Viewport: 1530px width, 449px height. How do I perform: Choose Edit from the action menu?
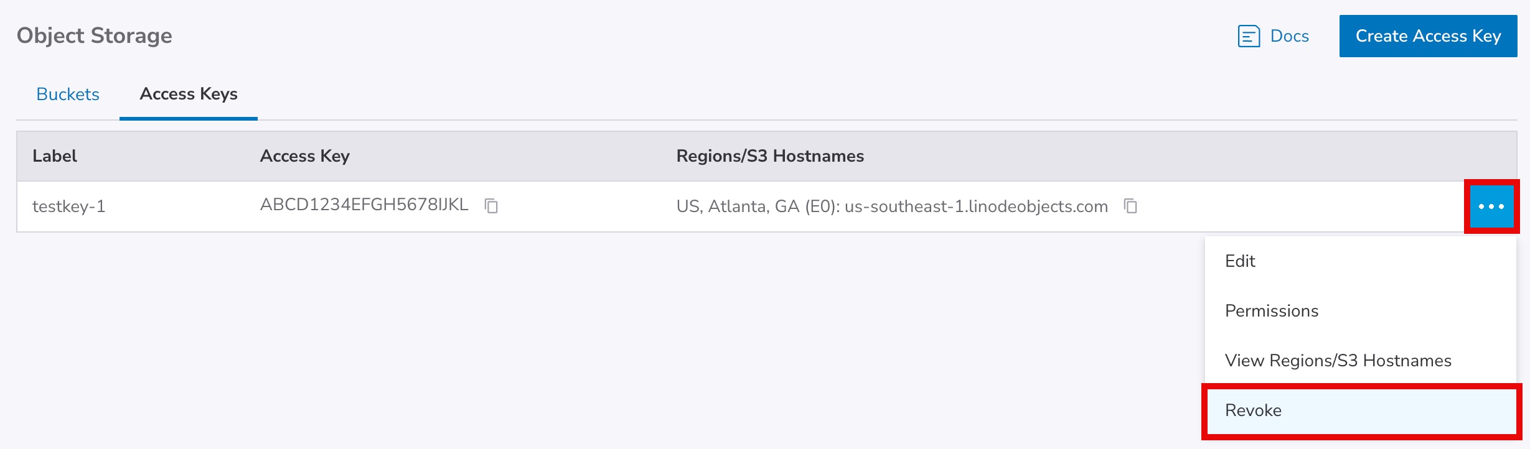click(x=1240, y=261)
